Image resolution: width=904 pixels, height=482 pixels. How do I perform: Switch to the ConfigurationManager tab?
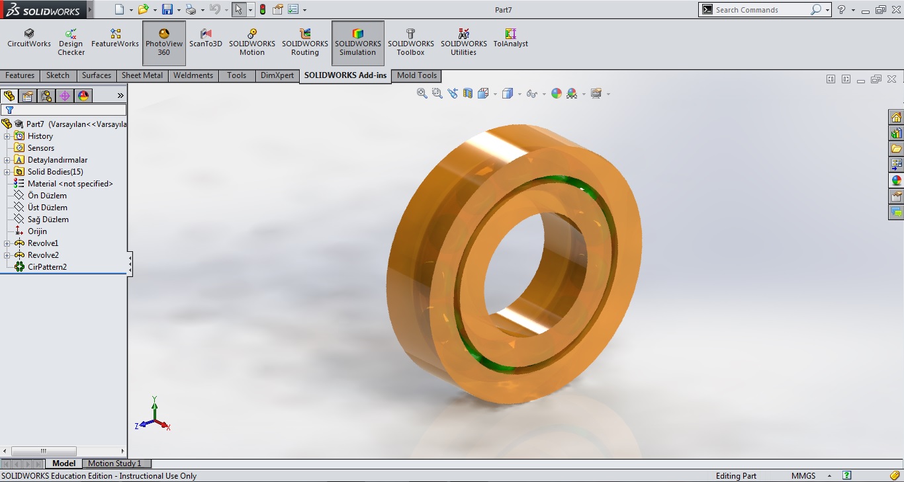point(46,96)
